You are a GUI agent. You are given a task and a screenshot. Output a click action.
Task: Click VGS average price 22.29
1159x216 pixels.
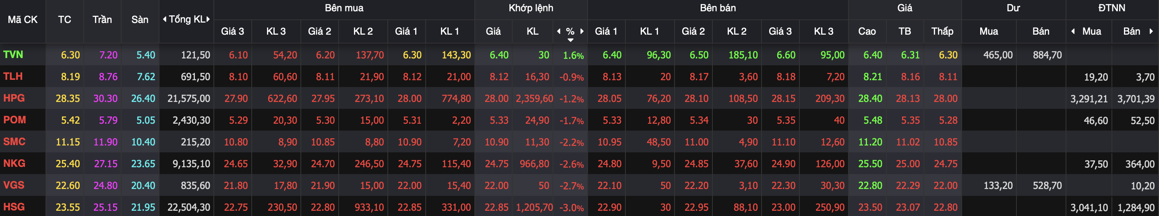(907, 185)
